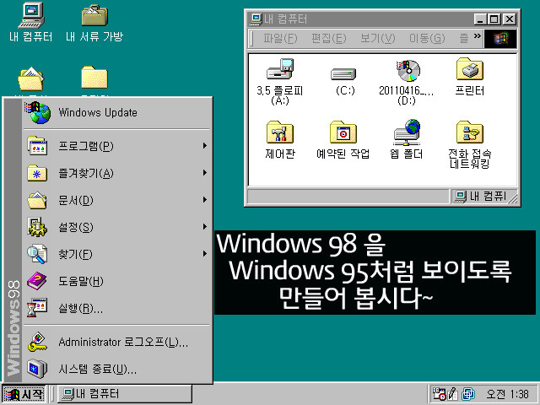Expand the 프로그램(P) submenu
Image resolution: width=540 pixels, height=405 pixels.
[116, 146]
